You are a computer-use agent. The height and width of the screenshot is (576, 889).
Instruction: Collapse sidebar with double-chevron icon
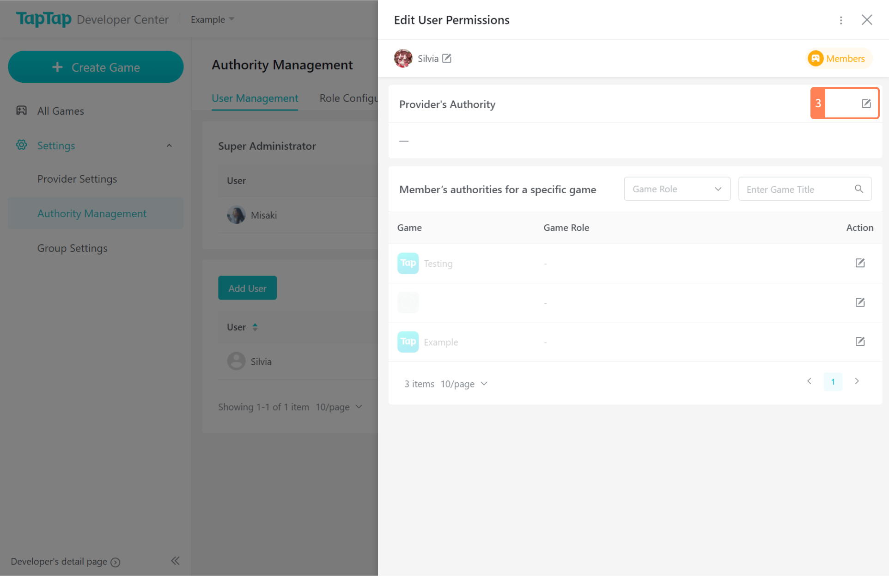click(x=175, y=561)
